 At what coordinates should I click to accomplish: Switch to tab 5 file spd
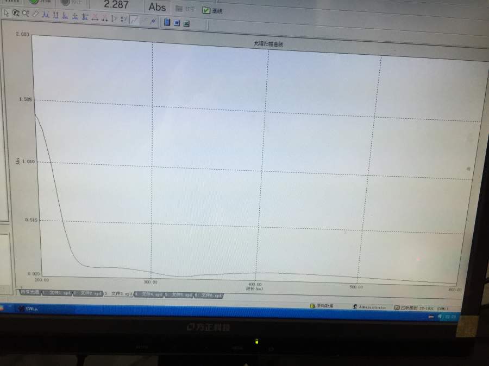tap(179, 294)
